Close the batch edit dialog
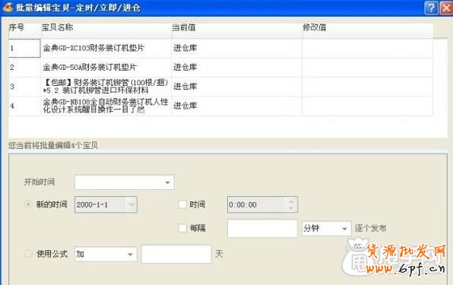Screen dimensions: 453x285 [x=446, y=8]
